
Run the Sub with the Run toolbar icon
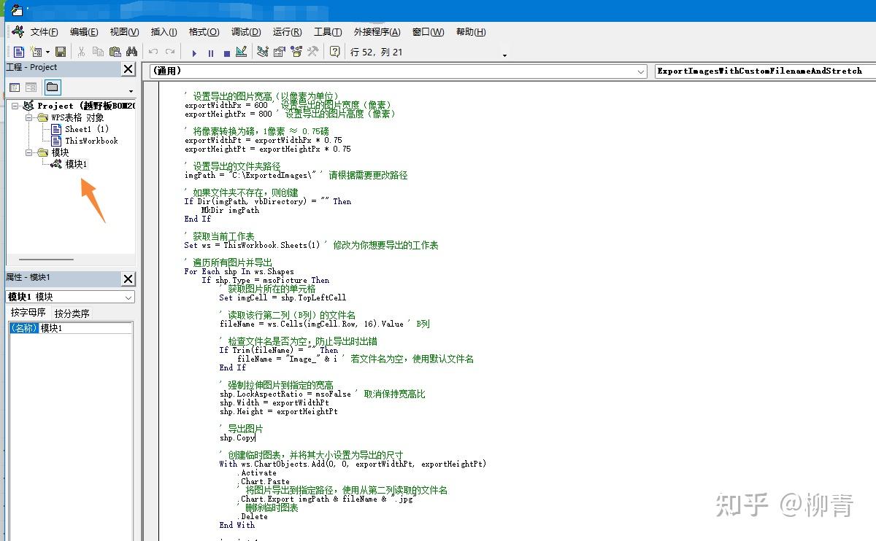194,52
